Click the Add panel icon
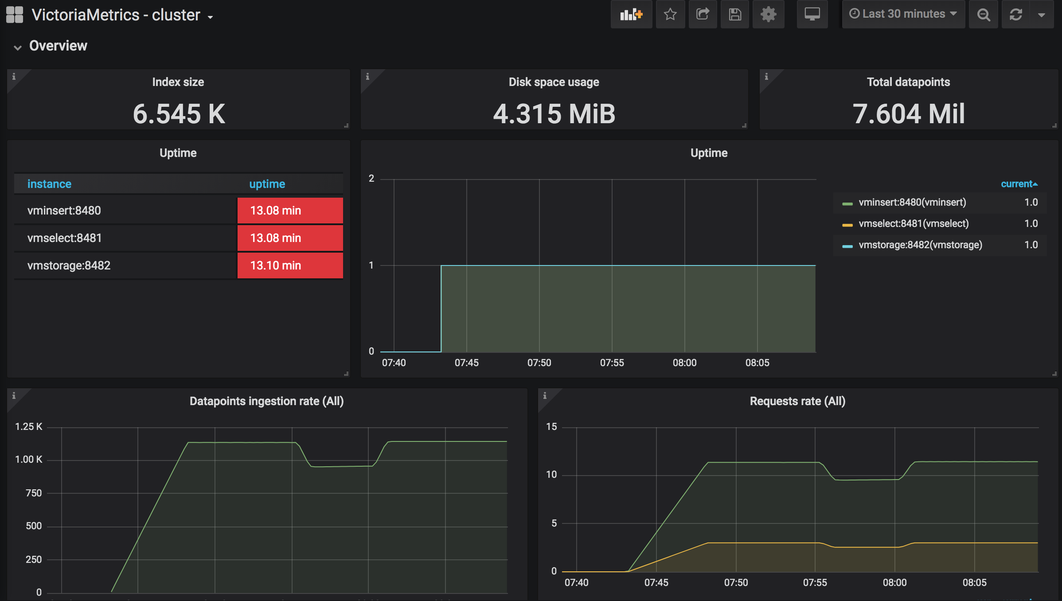 coord(631,14)
